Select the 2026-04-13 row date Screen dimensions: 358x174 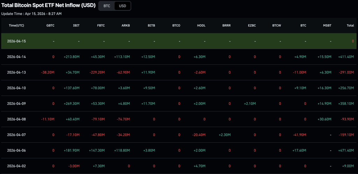[x=16, y=72]
